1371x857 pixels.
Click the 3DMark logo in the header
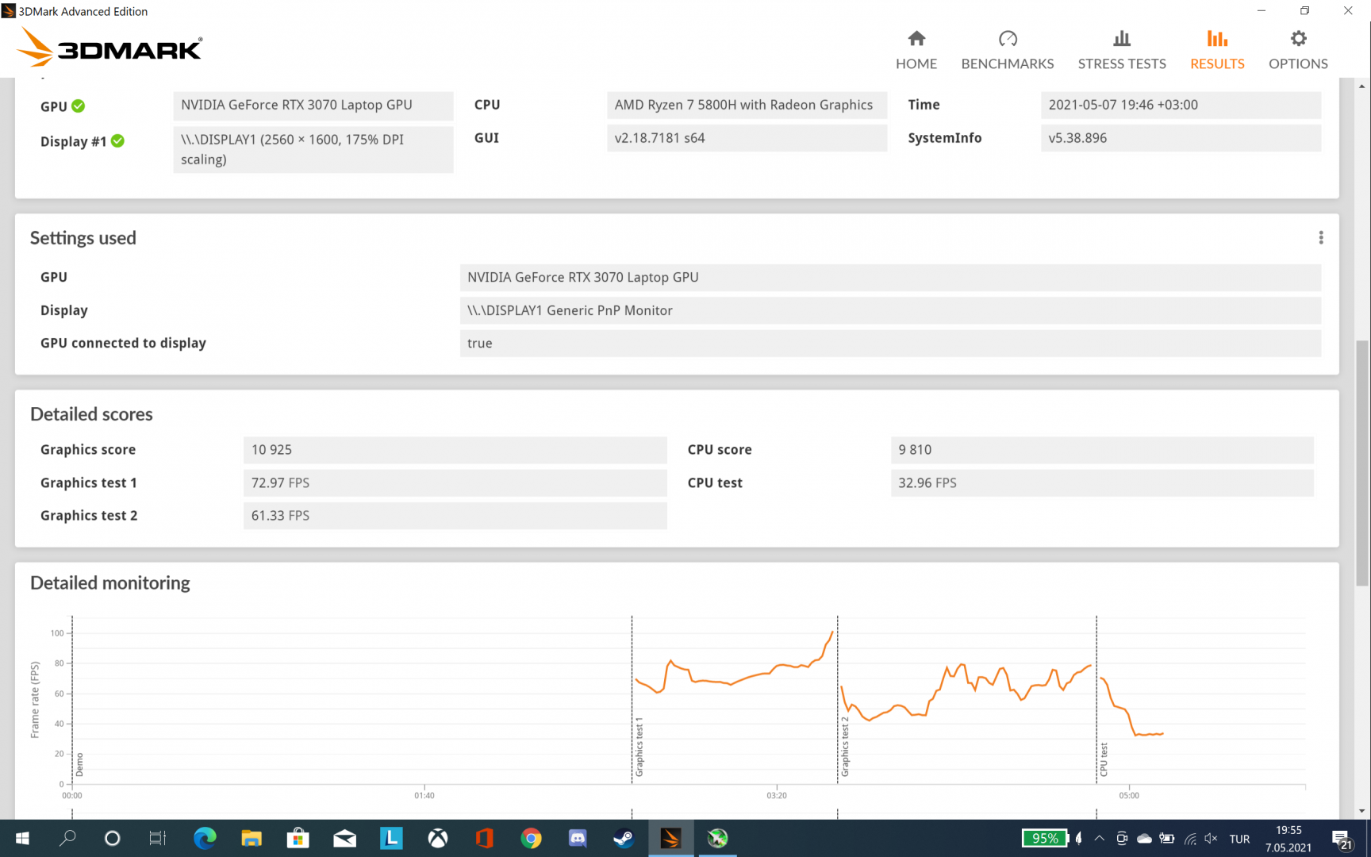(110, 47)
